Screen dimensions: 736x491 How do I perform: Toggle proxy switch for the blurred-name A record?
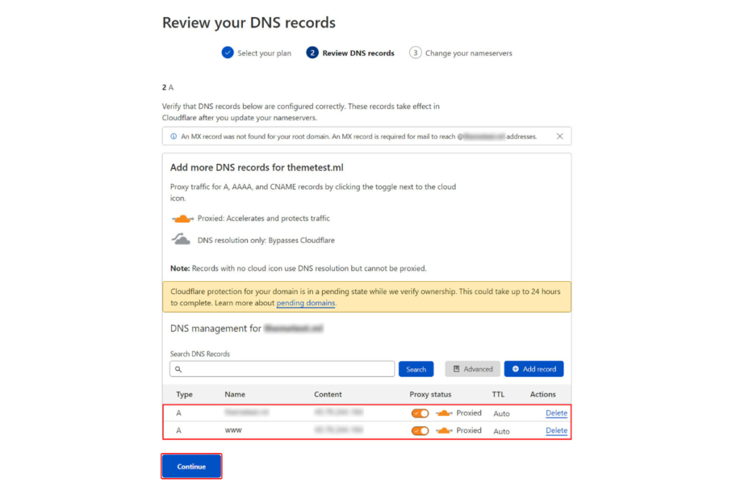[x=420, y=413]
